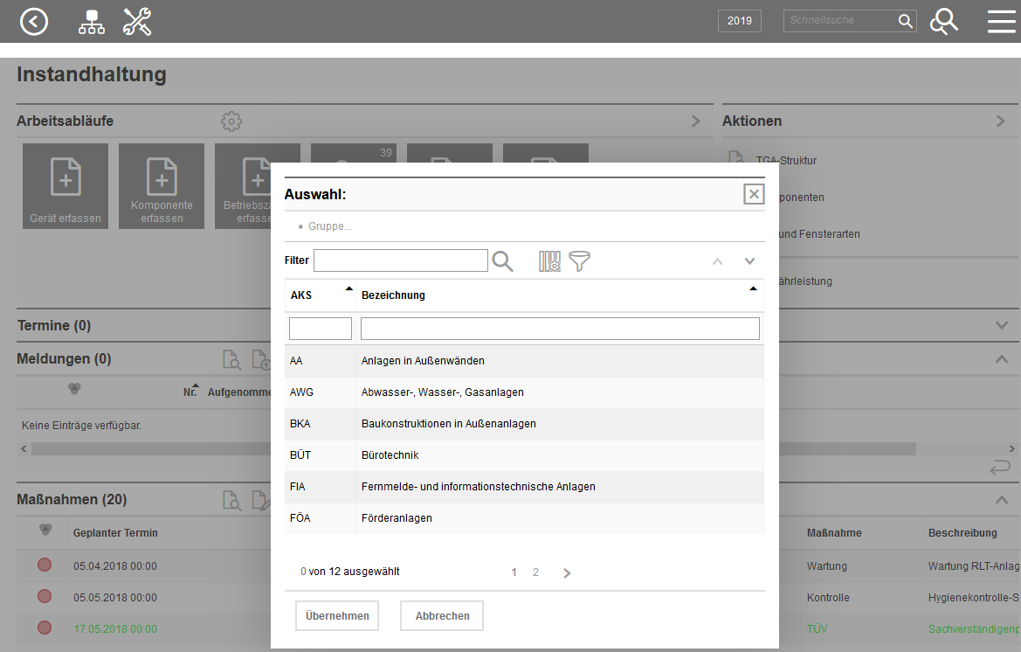Click the search magnifier next to Filter field
The height and width of the screenshot is (652, 1021).
pos(502,260)
